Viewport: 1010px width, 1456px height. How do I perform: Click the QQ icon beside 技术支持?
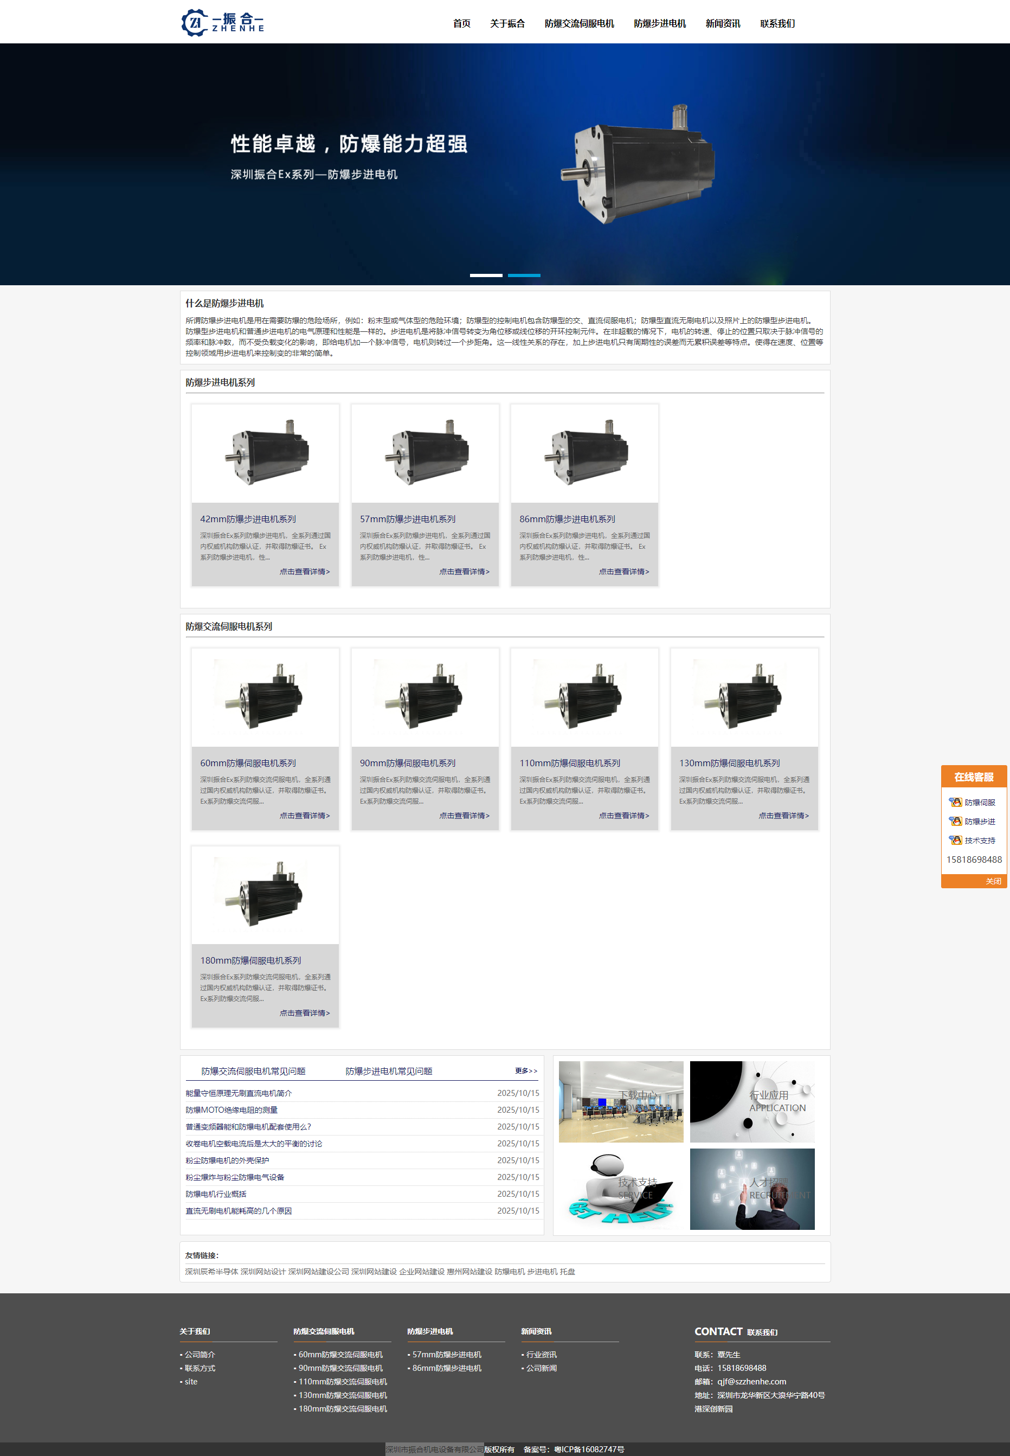(x=955, y=840)
